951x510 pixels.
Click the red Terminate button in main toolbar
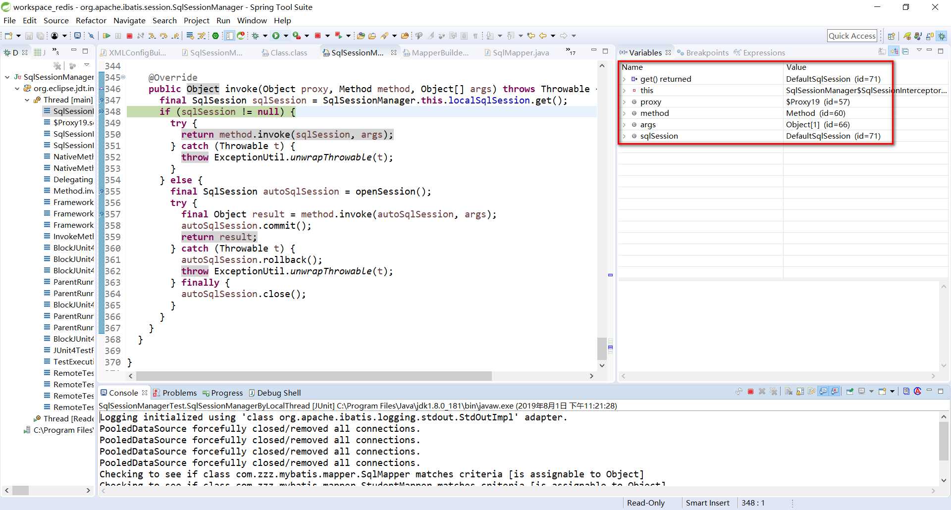(129, 36)
